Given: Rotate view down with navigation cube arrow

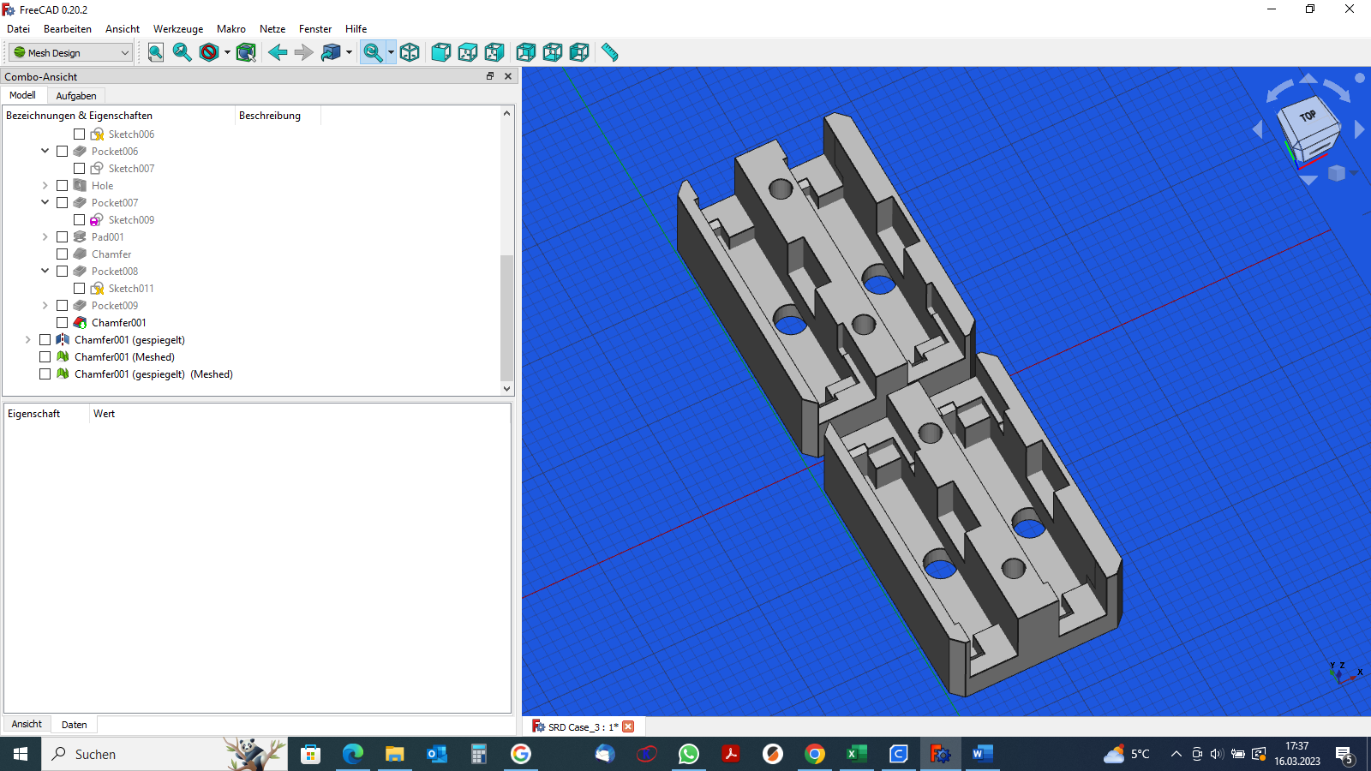Looking at the screenshot, I should point(1308,180).
